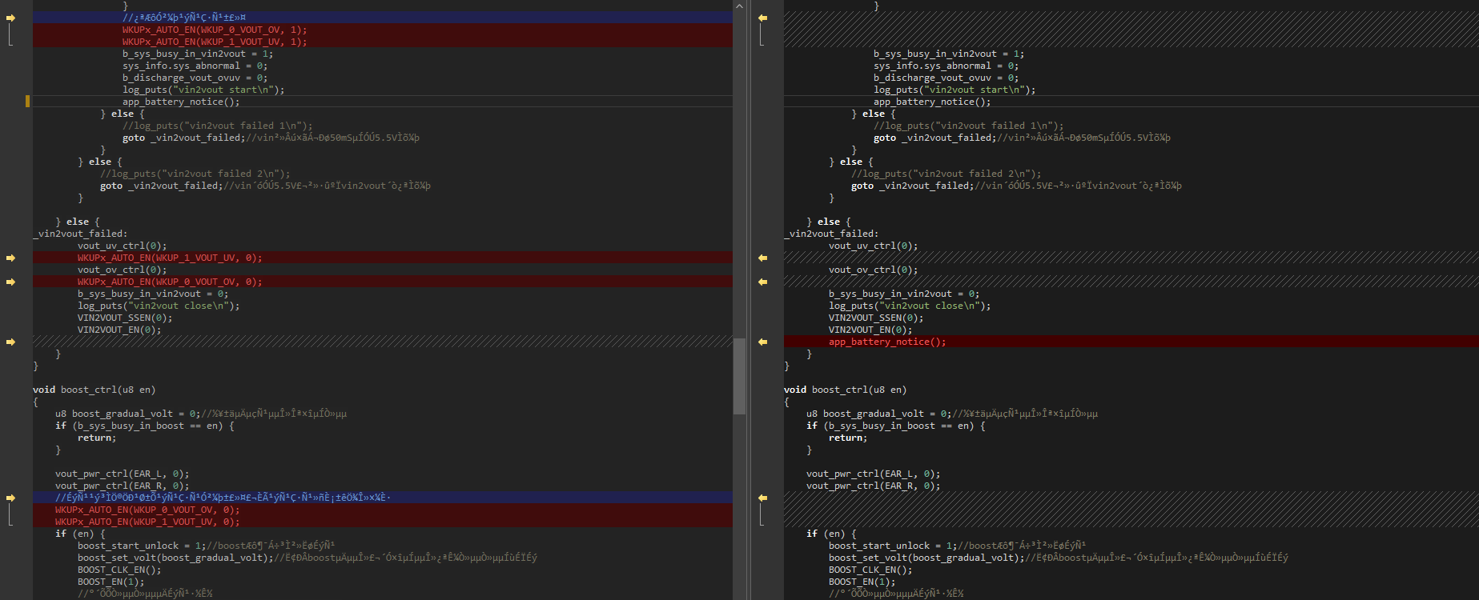Click right-pane copy arrow at top hatched block

(x=762, y=18)
